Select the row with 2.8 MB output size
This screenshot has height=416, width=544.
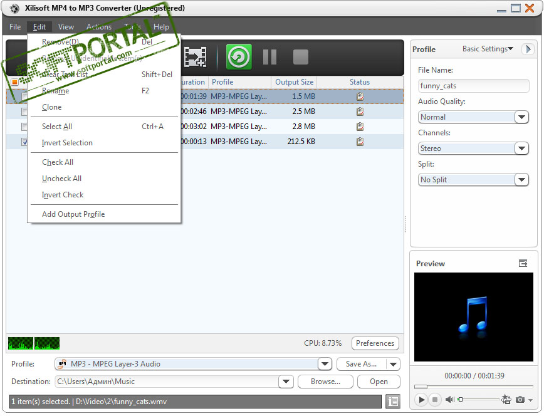pyautogui.click(x=291, y=127)
